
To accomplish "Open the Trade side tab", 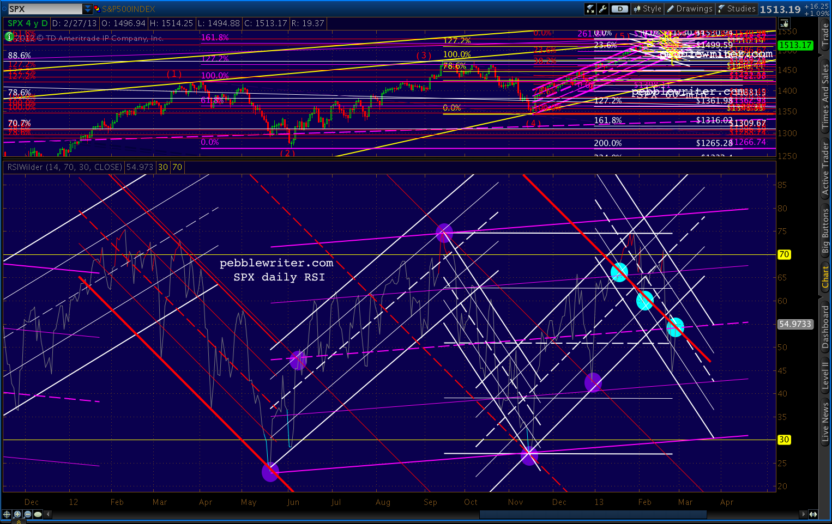I will 825,34.
